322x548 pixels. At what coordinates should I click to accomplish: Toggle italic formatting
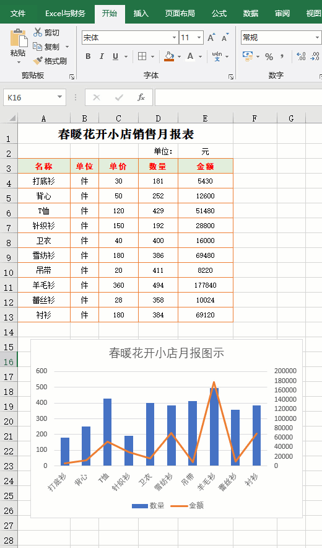(102, 56)
